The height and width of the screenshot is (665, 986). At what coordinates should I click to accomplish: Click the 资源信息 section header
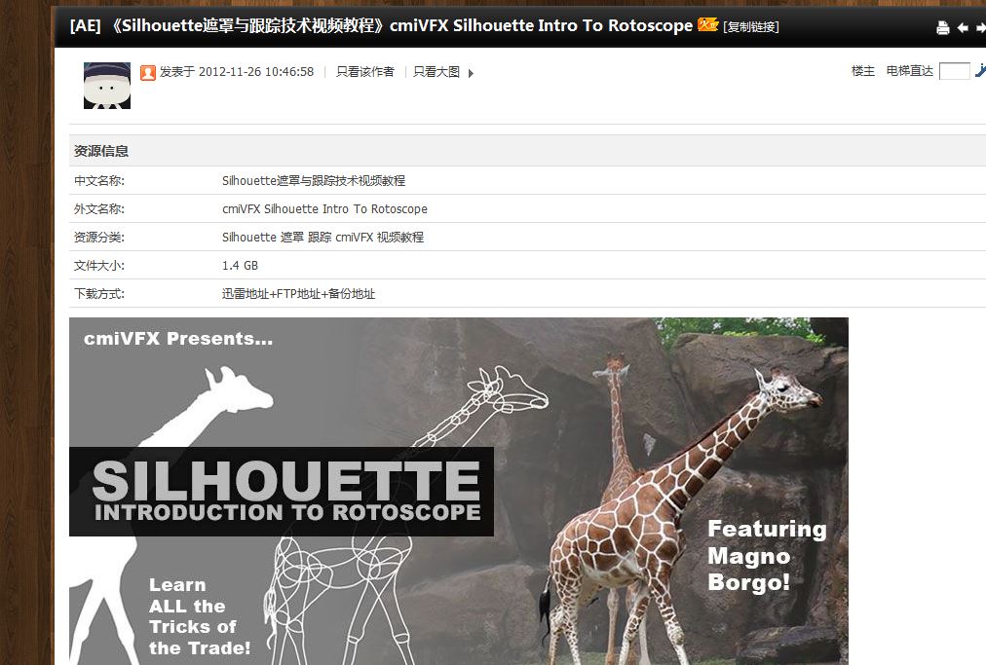tap(101, 151)
